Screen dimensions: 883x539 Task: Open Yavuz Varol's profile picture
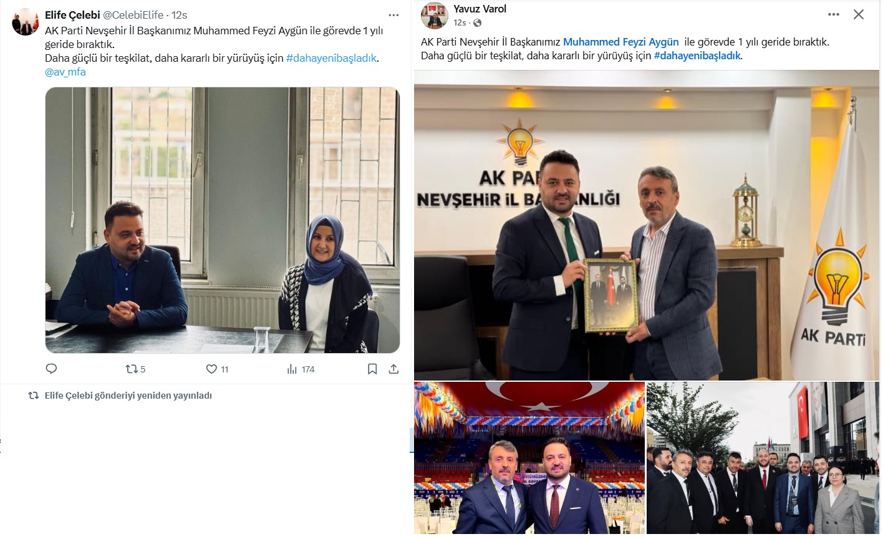(x=434, y=16)
